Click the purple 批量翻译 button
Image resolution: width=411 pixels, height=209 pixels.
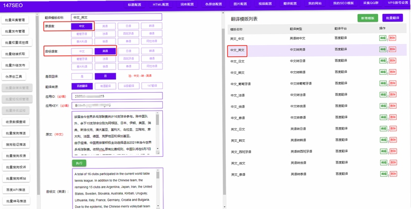tap(393, 18)
